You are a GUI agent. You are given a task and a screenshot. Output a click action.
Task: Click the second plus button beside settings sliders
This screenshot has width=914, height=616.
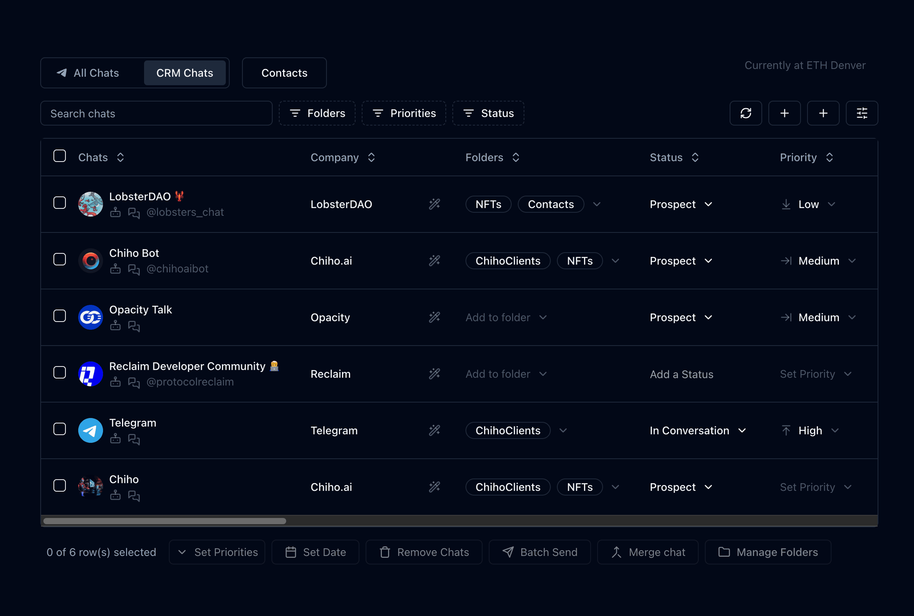(x=823, y=113)
